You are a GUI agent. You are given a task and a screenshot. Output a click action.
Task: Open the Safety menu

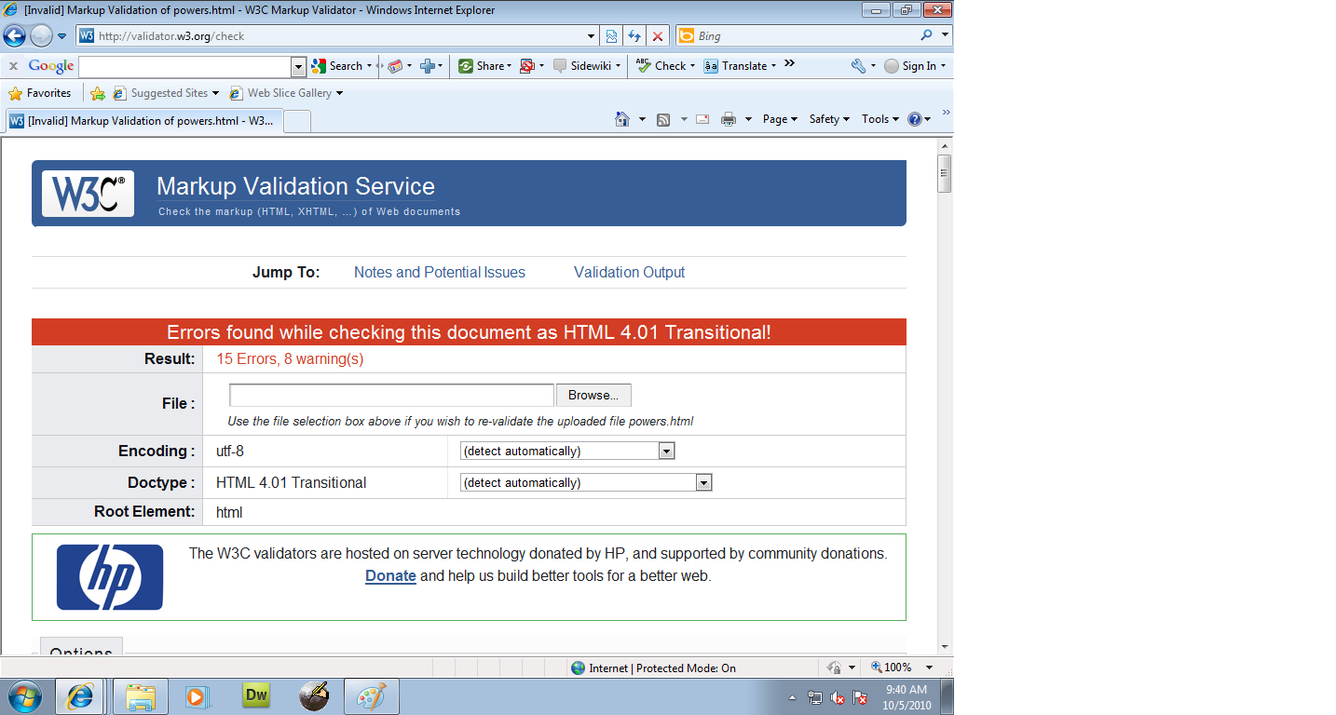828,119
